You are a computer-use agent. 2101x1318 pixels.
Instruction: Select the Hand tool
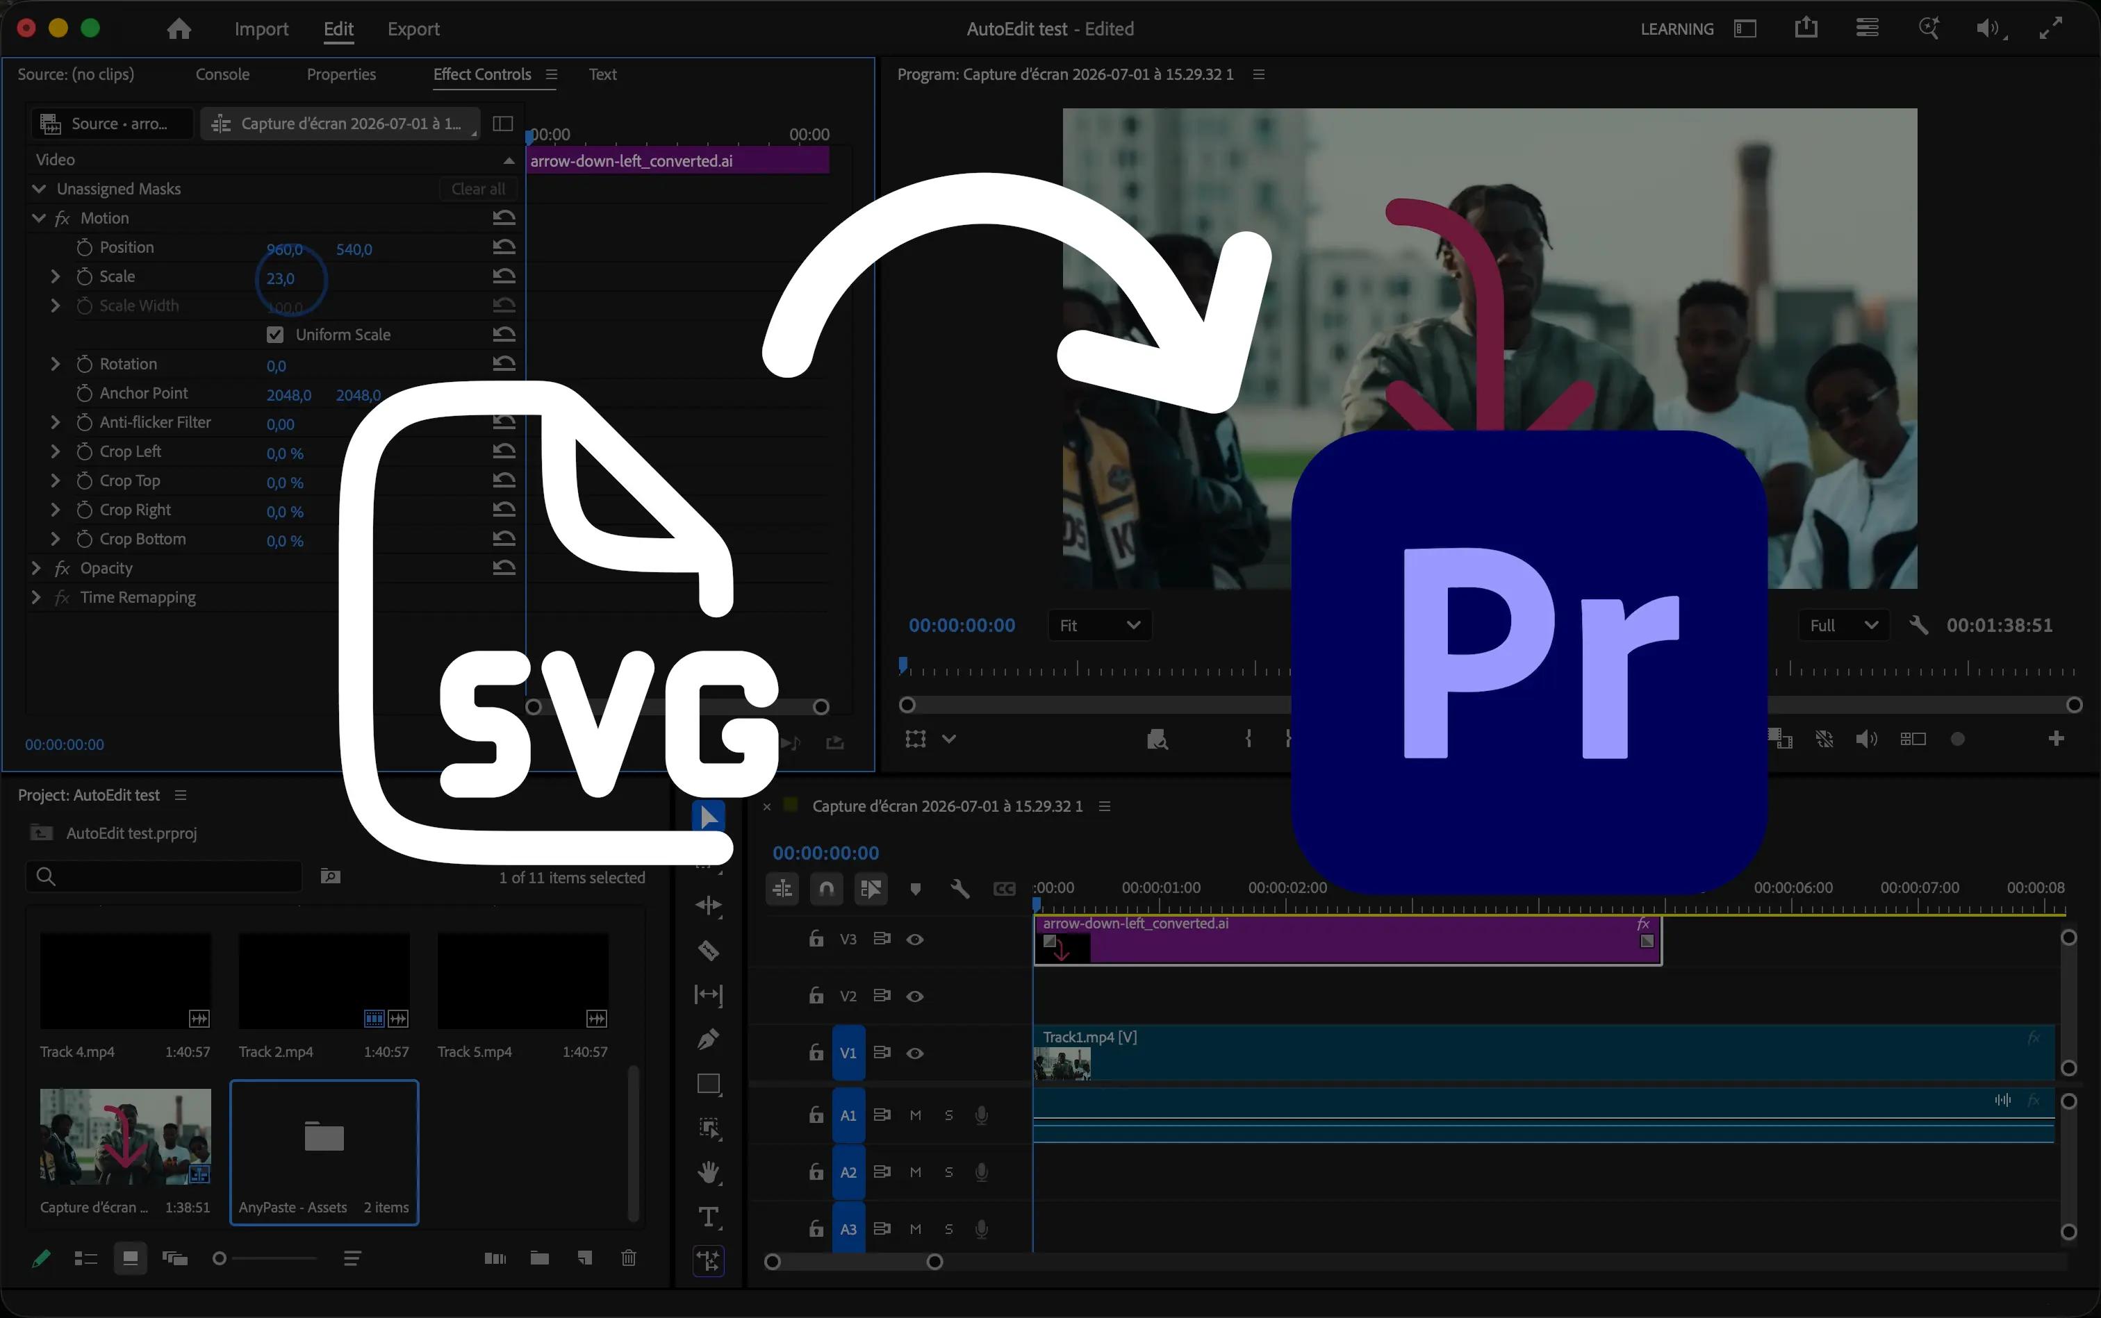coord(708,1172)
